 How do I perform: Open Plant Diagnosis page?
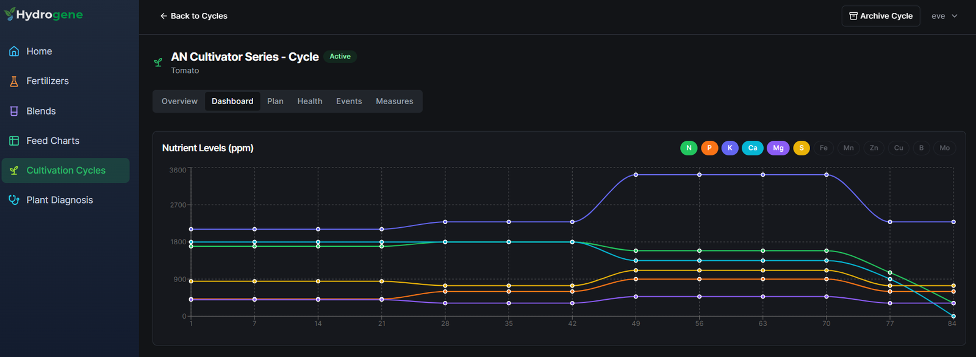click(x=66, y=200)
